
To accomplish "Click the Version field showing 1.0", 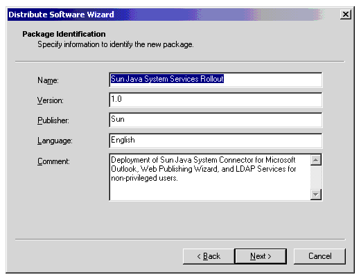I will [215, 100].
